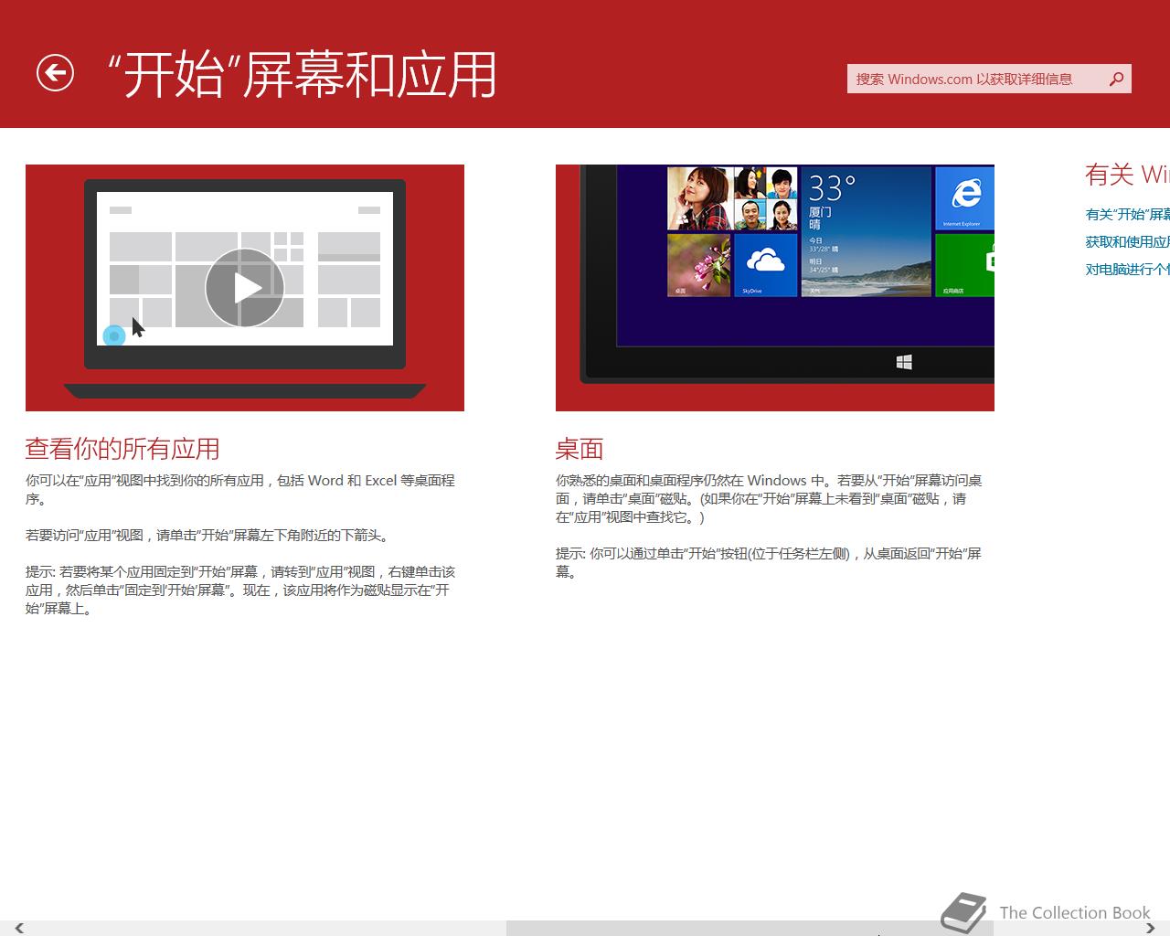Click the horizontal scrollbar right arrow
The height and width of the screenshot is (936, 1170).
(x=1150, y=928)
